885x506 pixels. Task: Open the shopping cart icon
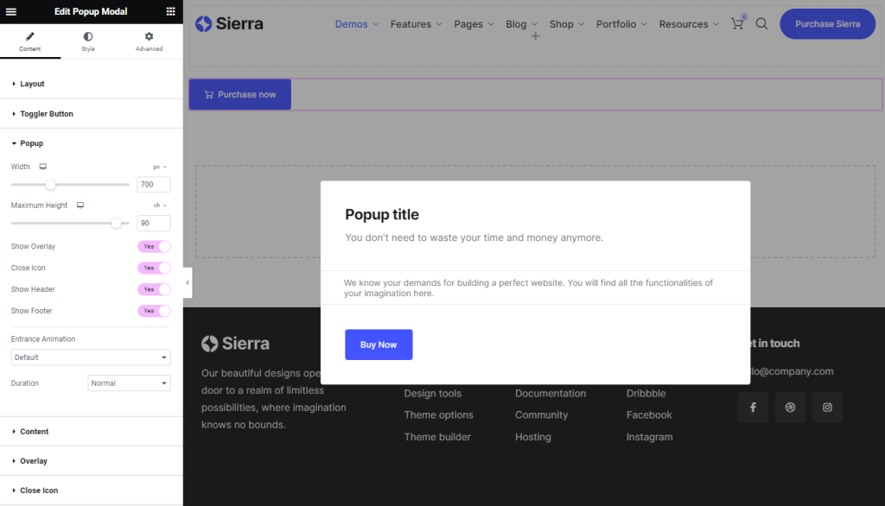(x=738, y=23)
